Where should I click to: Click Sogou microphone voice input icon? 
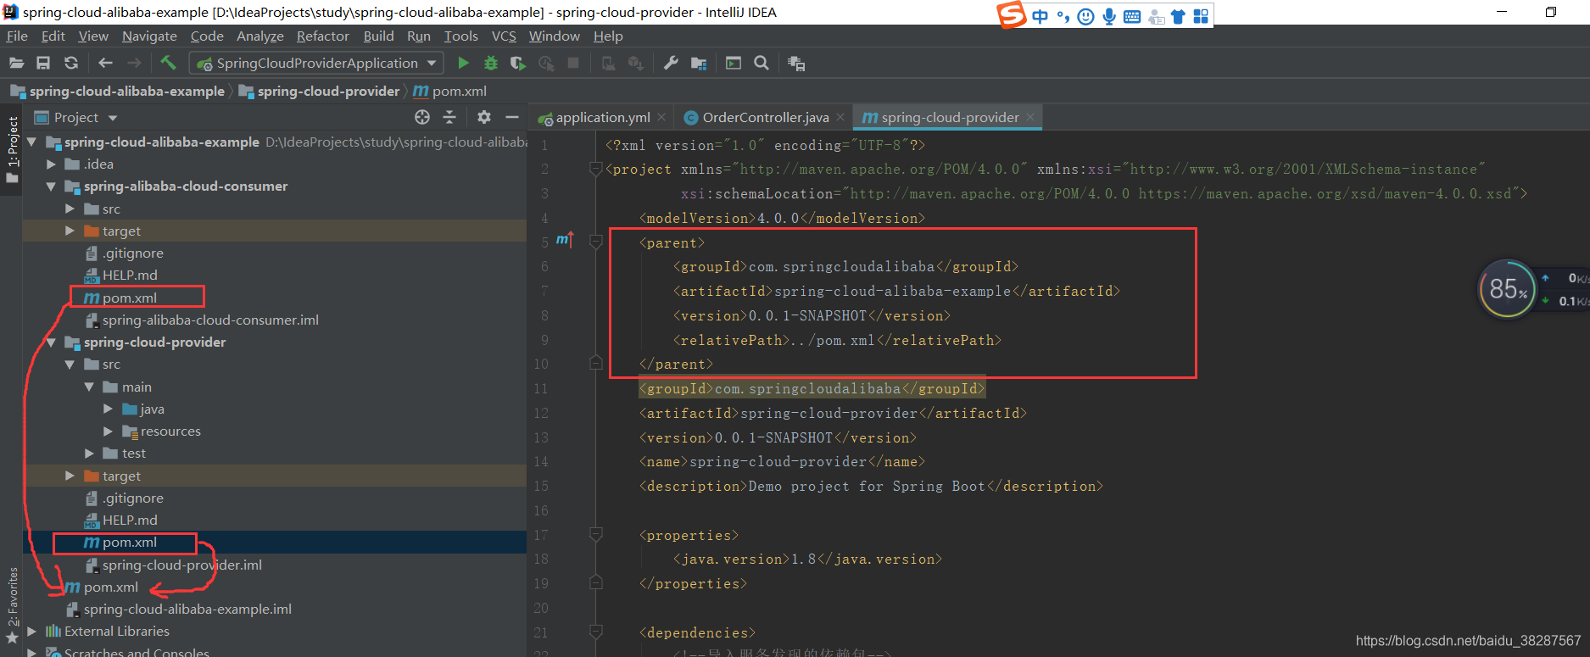pyautogui.click(x=1109, y=17)
